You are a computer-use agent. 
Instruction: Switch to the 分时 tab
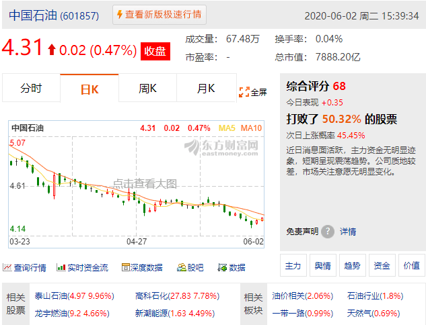pyautogui.click(x=31, y=88)
